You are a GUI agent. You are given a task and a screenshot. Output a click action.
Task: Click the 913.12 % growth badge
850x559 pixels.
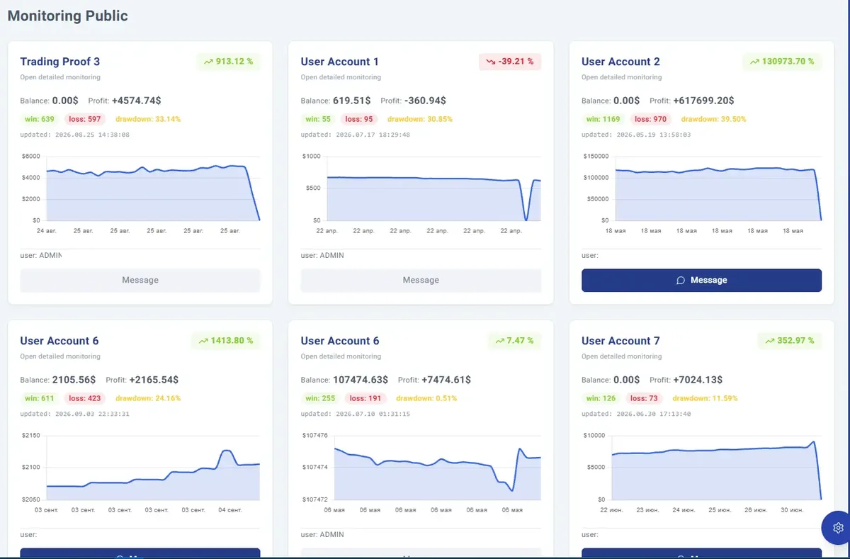point(228,62)
